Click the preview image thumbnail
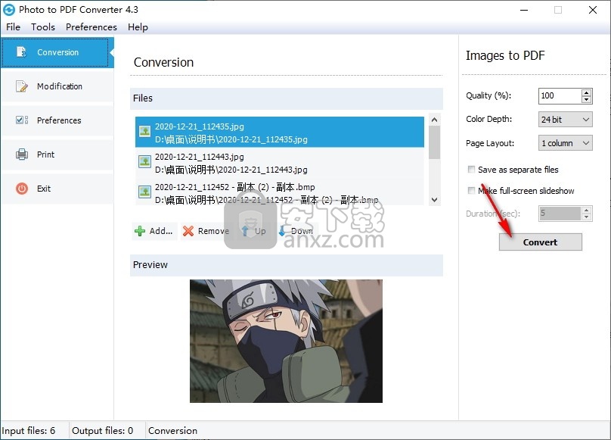611x440 pixels. [286, 341]
